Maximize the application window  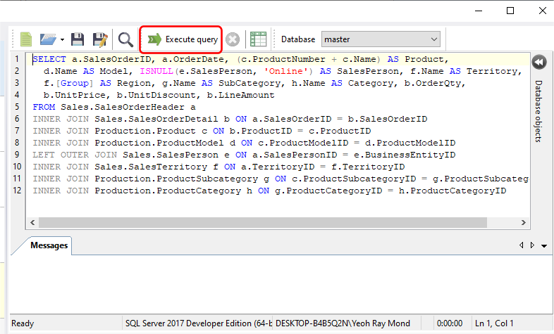coord(510,11)
